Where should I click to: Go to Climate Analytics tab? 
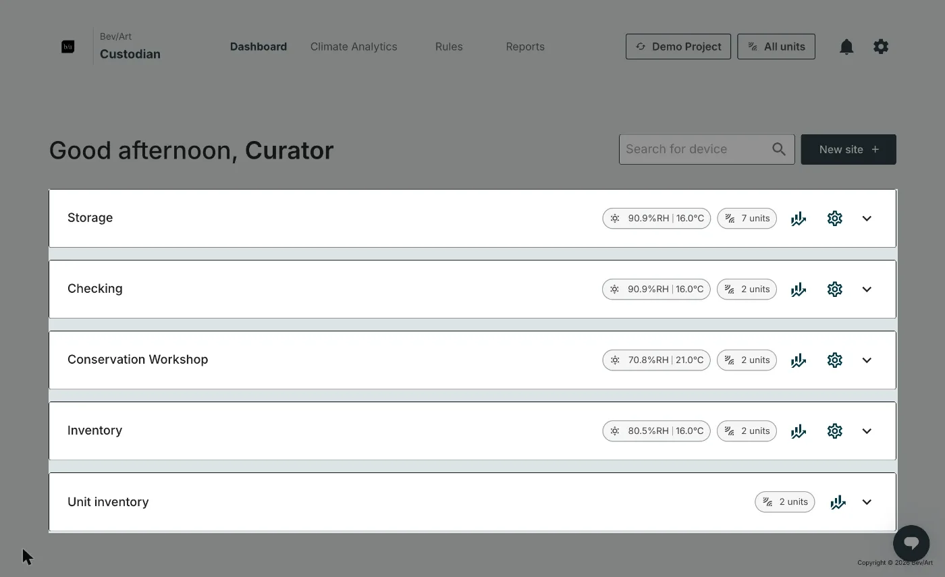click(354, 47)
